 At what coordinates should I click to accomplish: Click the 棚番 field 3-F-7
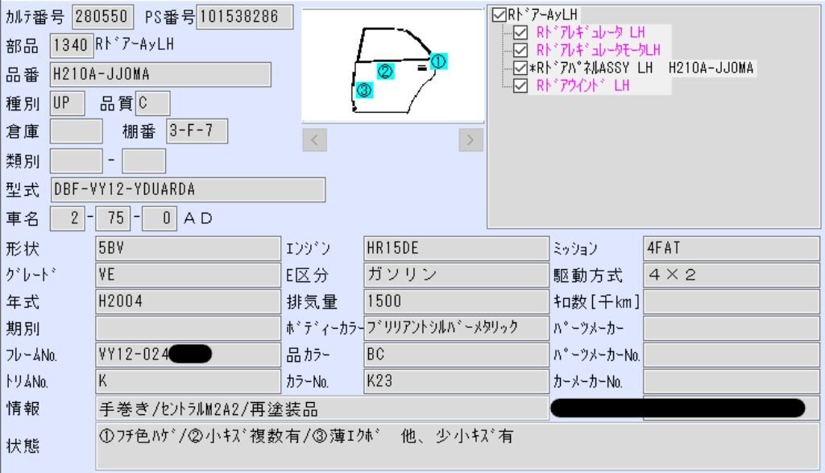(197, 131)
